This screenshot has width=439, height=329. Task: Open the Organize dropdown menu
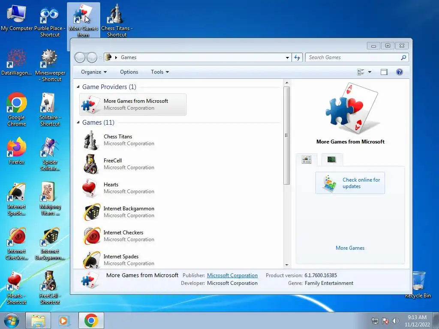point(94,72)
